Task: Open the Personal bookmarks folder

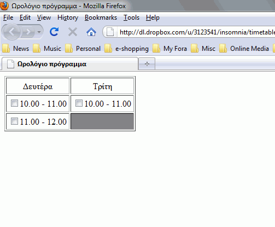Action: [x=83, y=49]
